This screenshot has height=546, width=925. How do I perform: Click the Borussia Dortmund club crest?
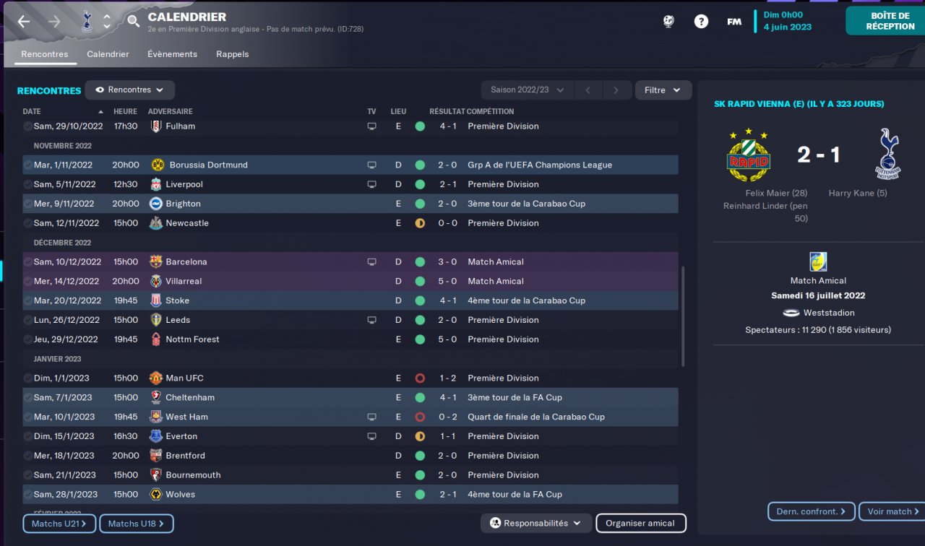coord(158,165)
